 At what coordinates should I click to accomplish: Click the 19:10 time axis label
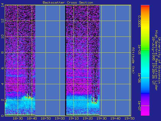[74, 118]
